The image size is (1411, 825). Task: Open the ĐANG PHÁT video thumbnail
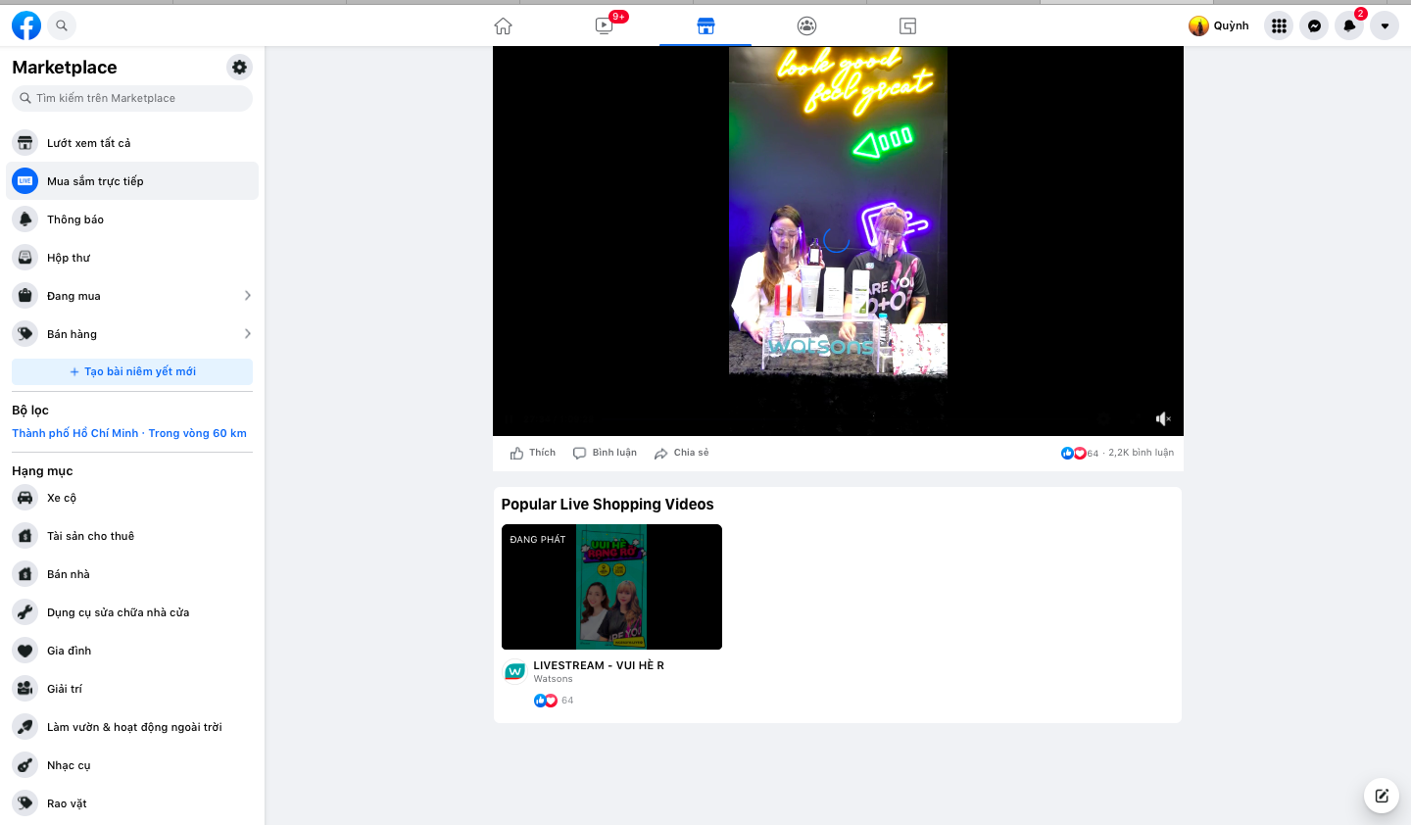point(611,587)
